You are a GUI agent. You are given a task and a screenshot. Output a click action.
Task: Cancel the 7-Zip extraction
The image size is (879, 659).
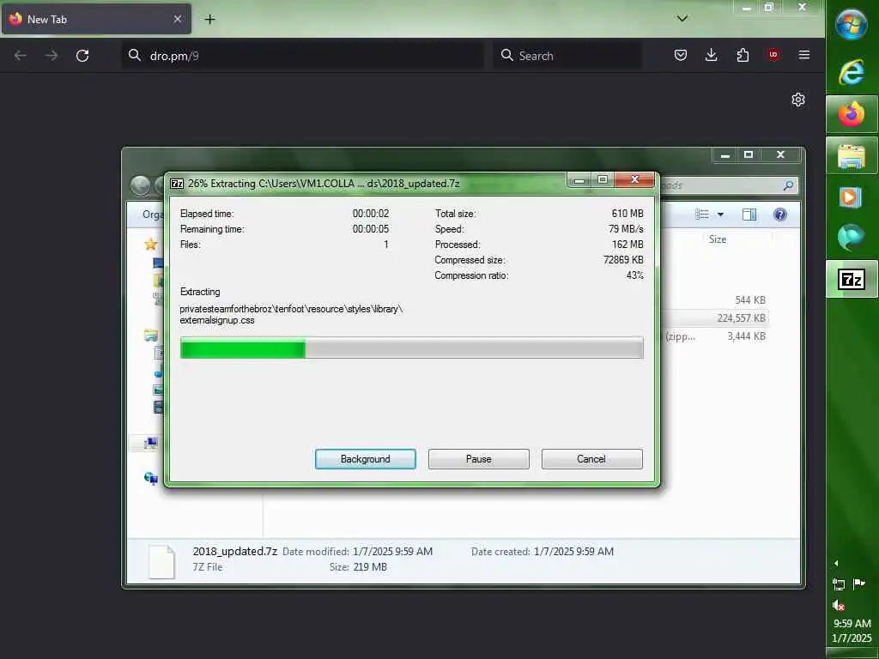pyautogui.click(x=591, y=458)
